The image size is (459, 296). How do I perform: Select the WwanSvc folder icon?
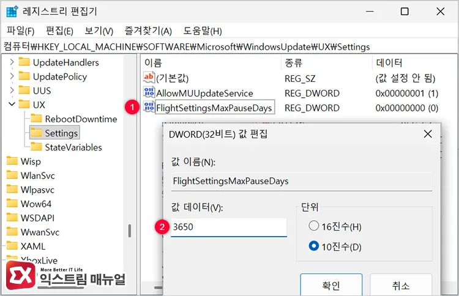[12, 232]
